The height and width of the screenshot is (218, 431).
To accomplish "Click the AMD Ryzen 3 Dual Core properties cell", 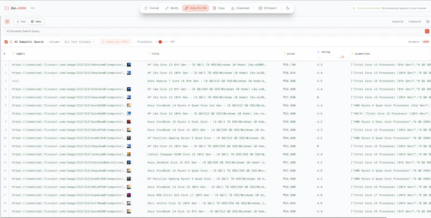I will click(391, 121).
